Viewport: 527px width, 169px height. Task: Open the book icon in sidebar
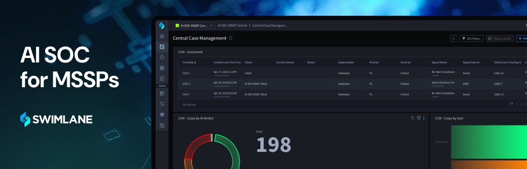162,115
